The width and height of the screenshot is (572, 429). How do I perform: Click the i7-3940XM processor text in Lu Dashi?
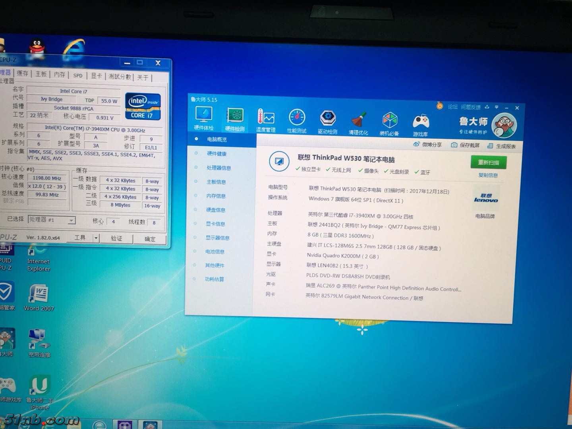click(361, 216)
